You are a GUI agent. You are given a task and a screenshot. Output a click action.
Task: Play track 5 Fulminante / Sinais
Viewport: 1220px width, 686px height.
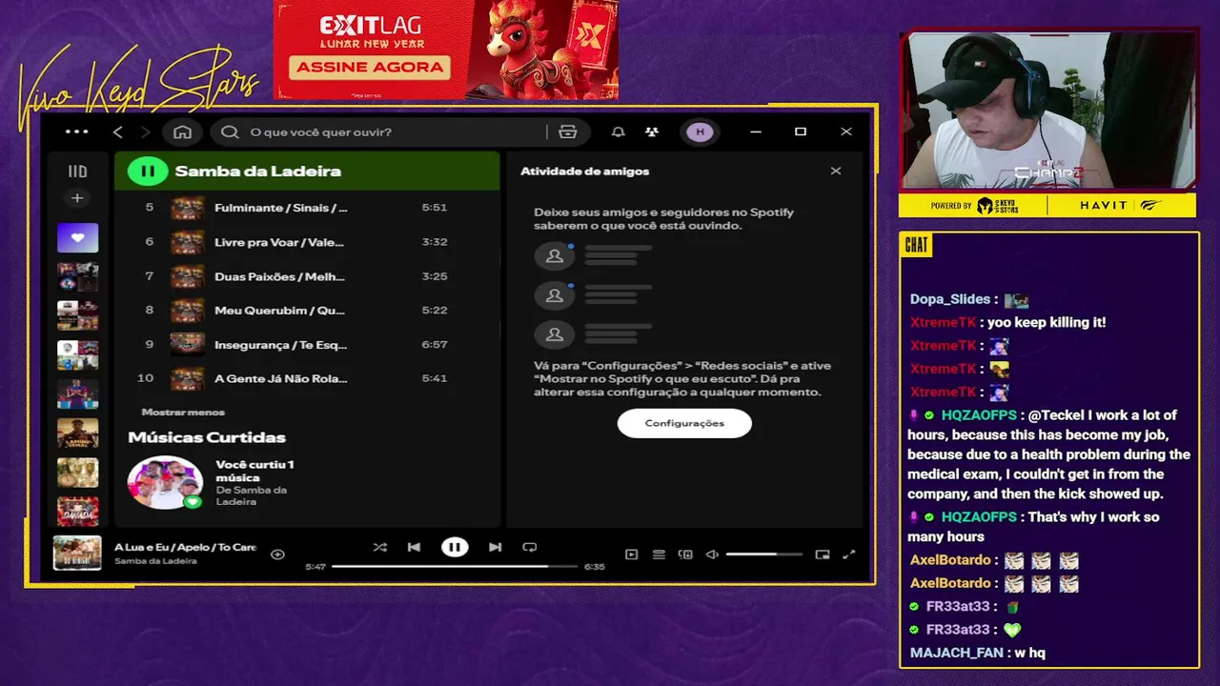pos(307,208)
